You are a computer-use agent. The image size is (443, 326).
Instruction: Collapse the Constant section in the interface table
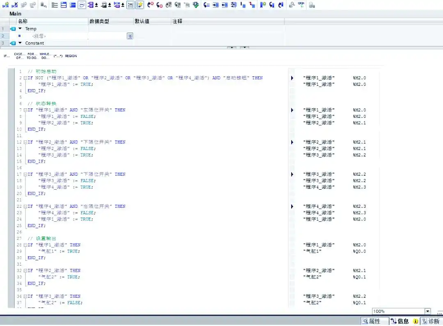(20, 43)
